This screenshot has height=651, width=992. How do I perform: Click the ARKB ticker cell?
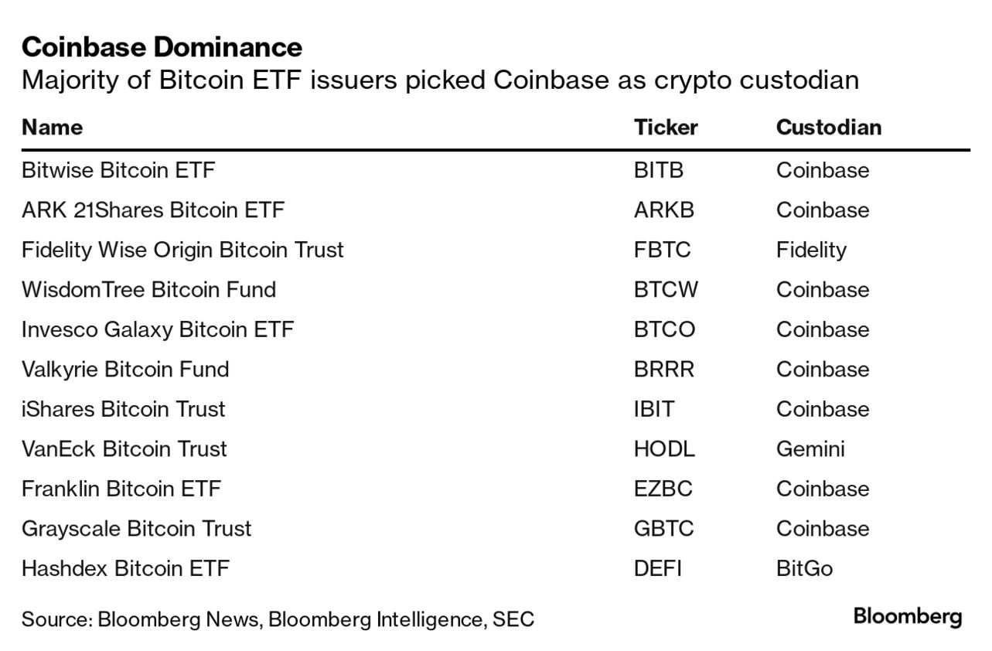(663, 210)
